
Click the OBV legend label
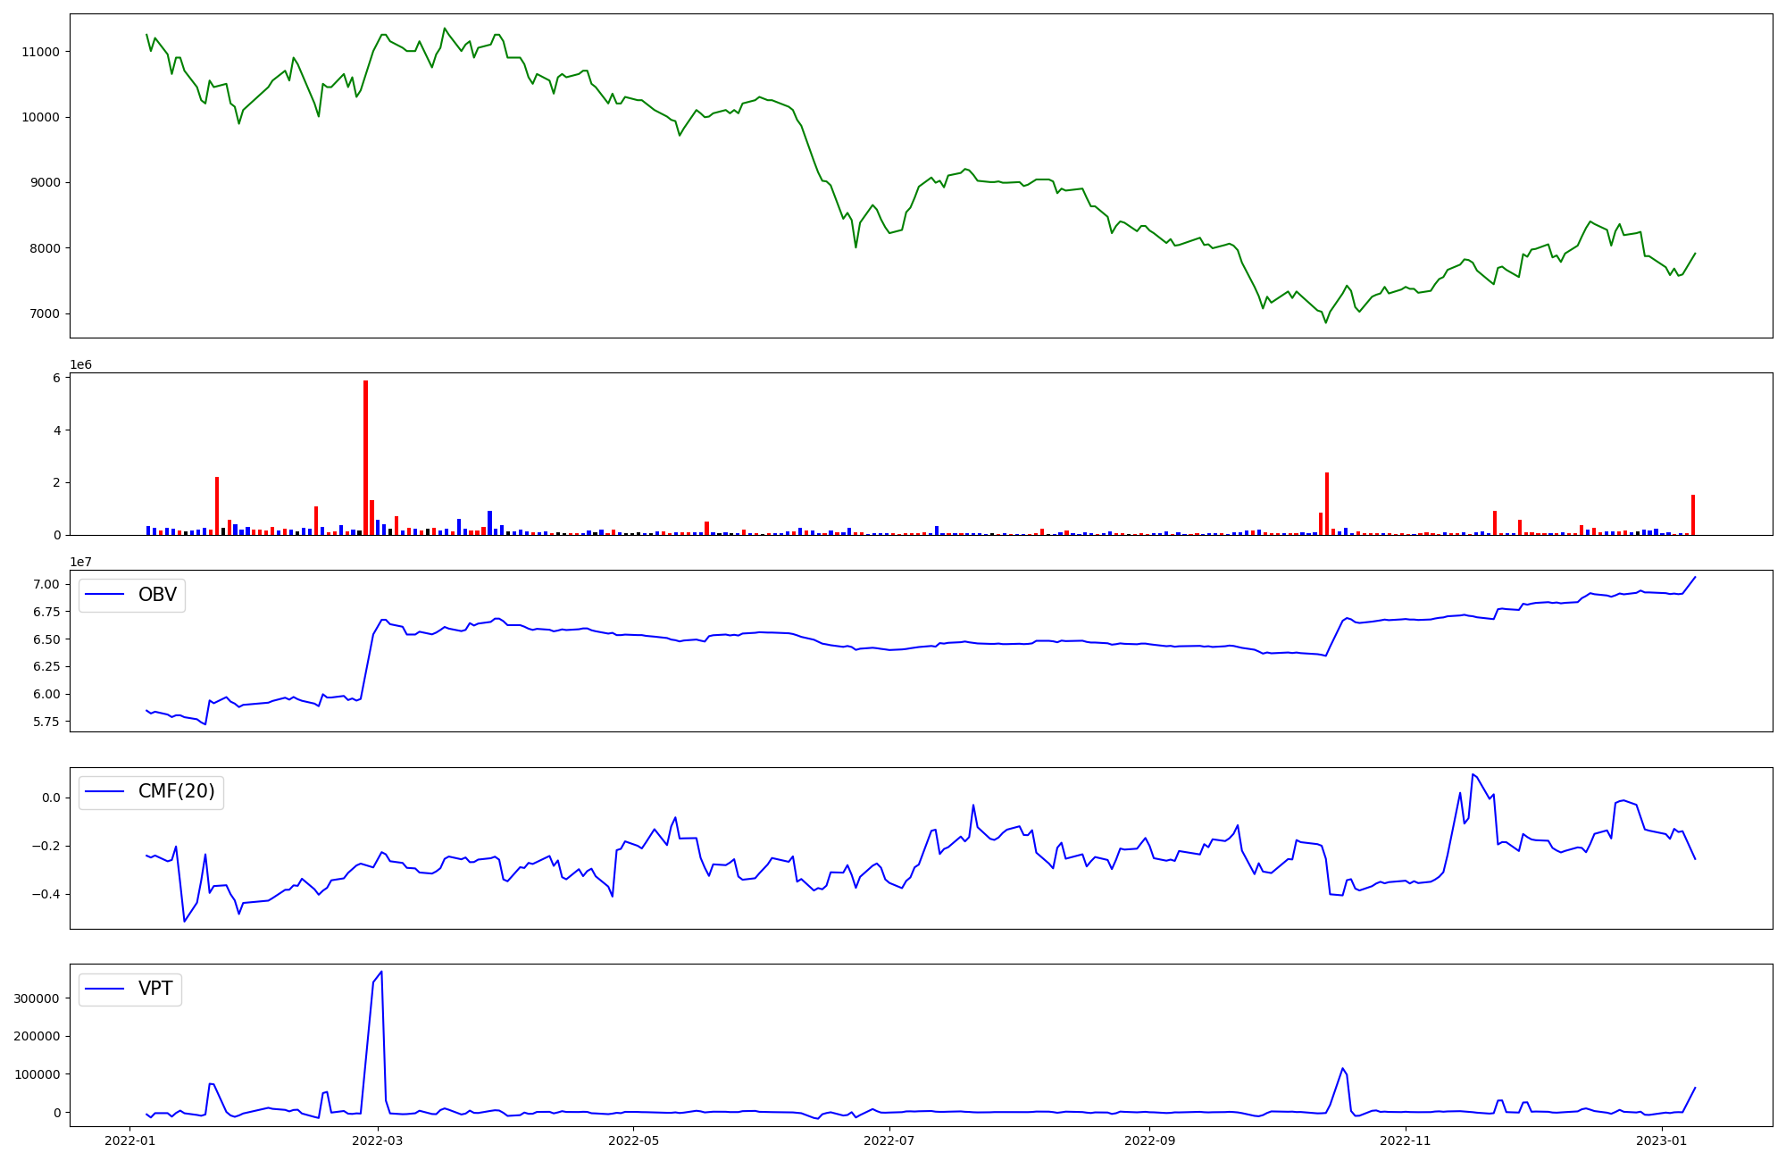click(157, 595)
